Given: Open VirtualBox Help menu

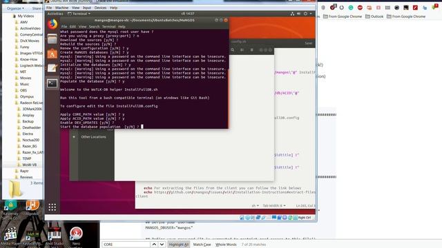Looking at the screenshot, I should [113, 8].
